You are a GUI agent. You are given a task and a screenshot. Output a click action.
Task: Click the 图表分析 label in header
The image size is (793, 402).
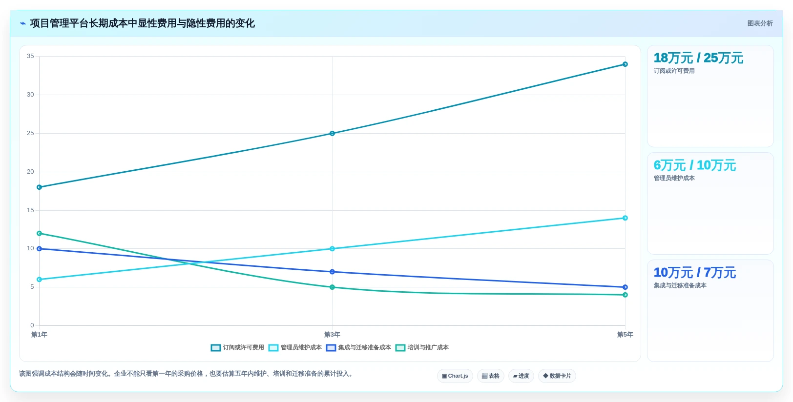coord(760,23)
